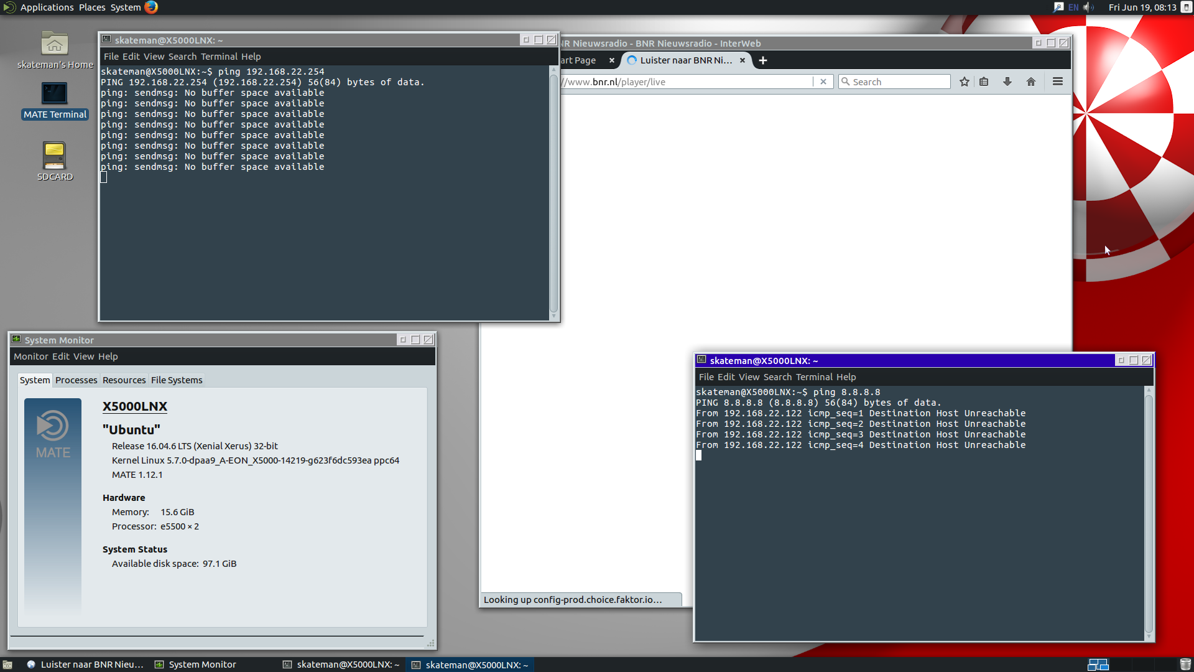Switch to Processes tab in System Monitor
Viewport: 1194px width, 672px height.
coord(76,380)
